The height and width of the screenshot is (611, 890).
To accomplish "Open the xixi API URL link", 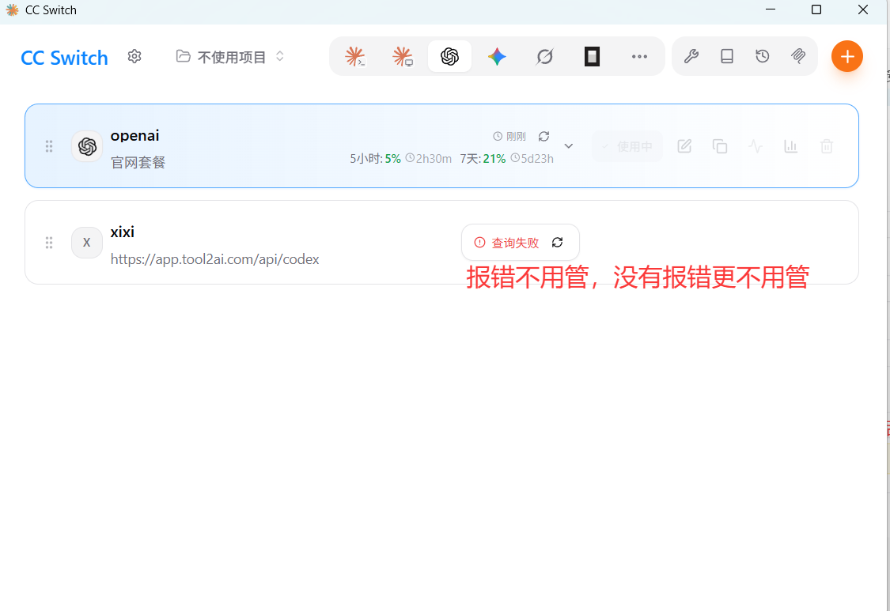I will pyautogui.click(x=214, y=259).
